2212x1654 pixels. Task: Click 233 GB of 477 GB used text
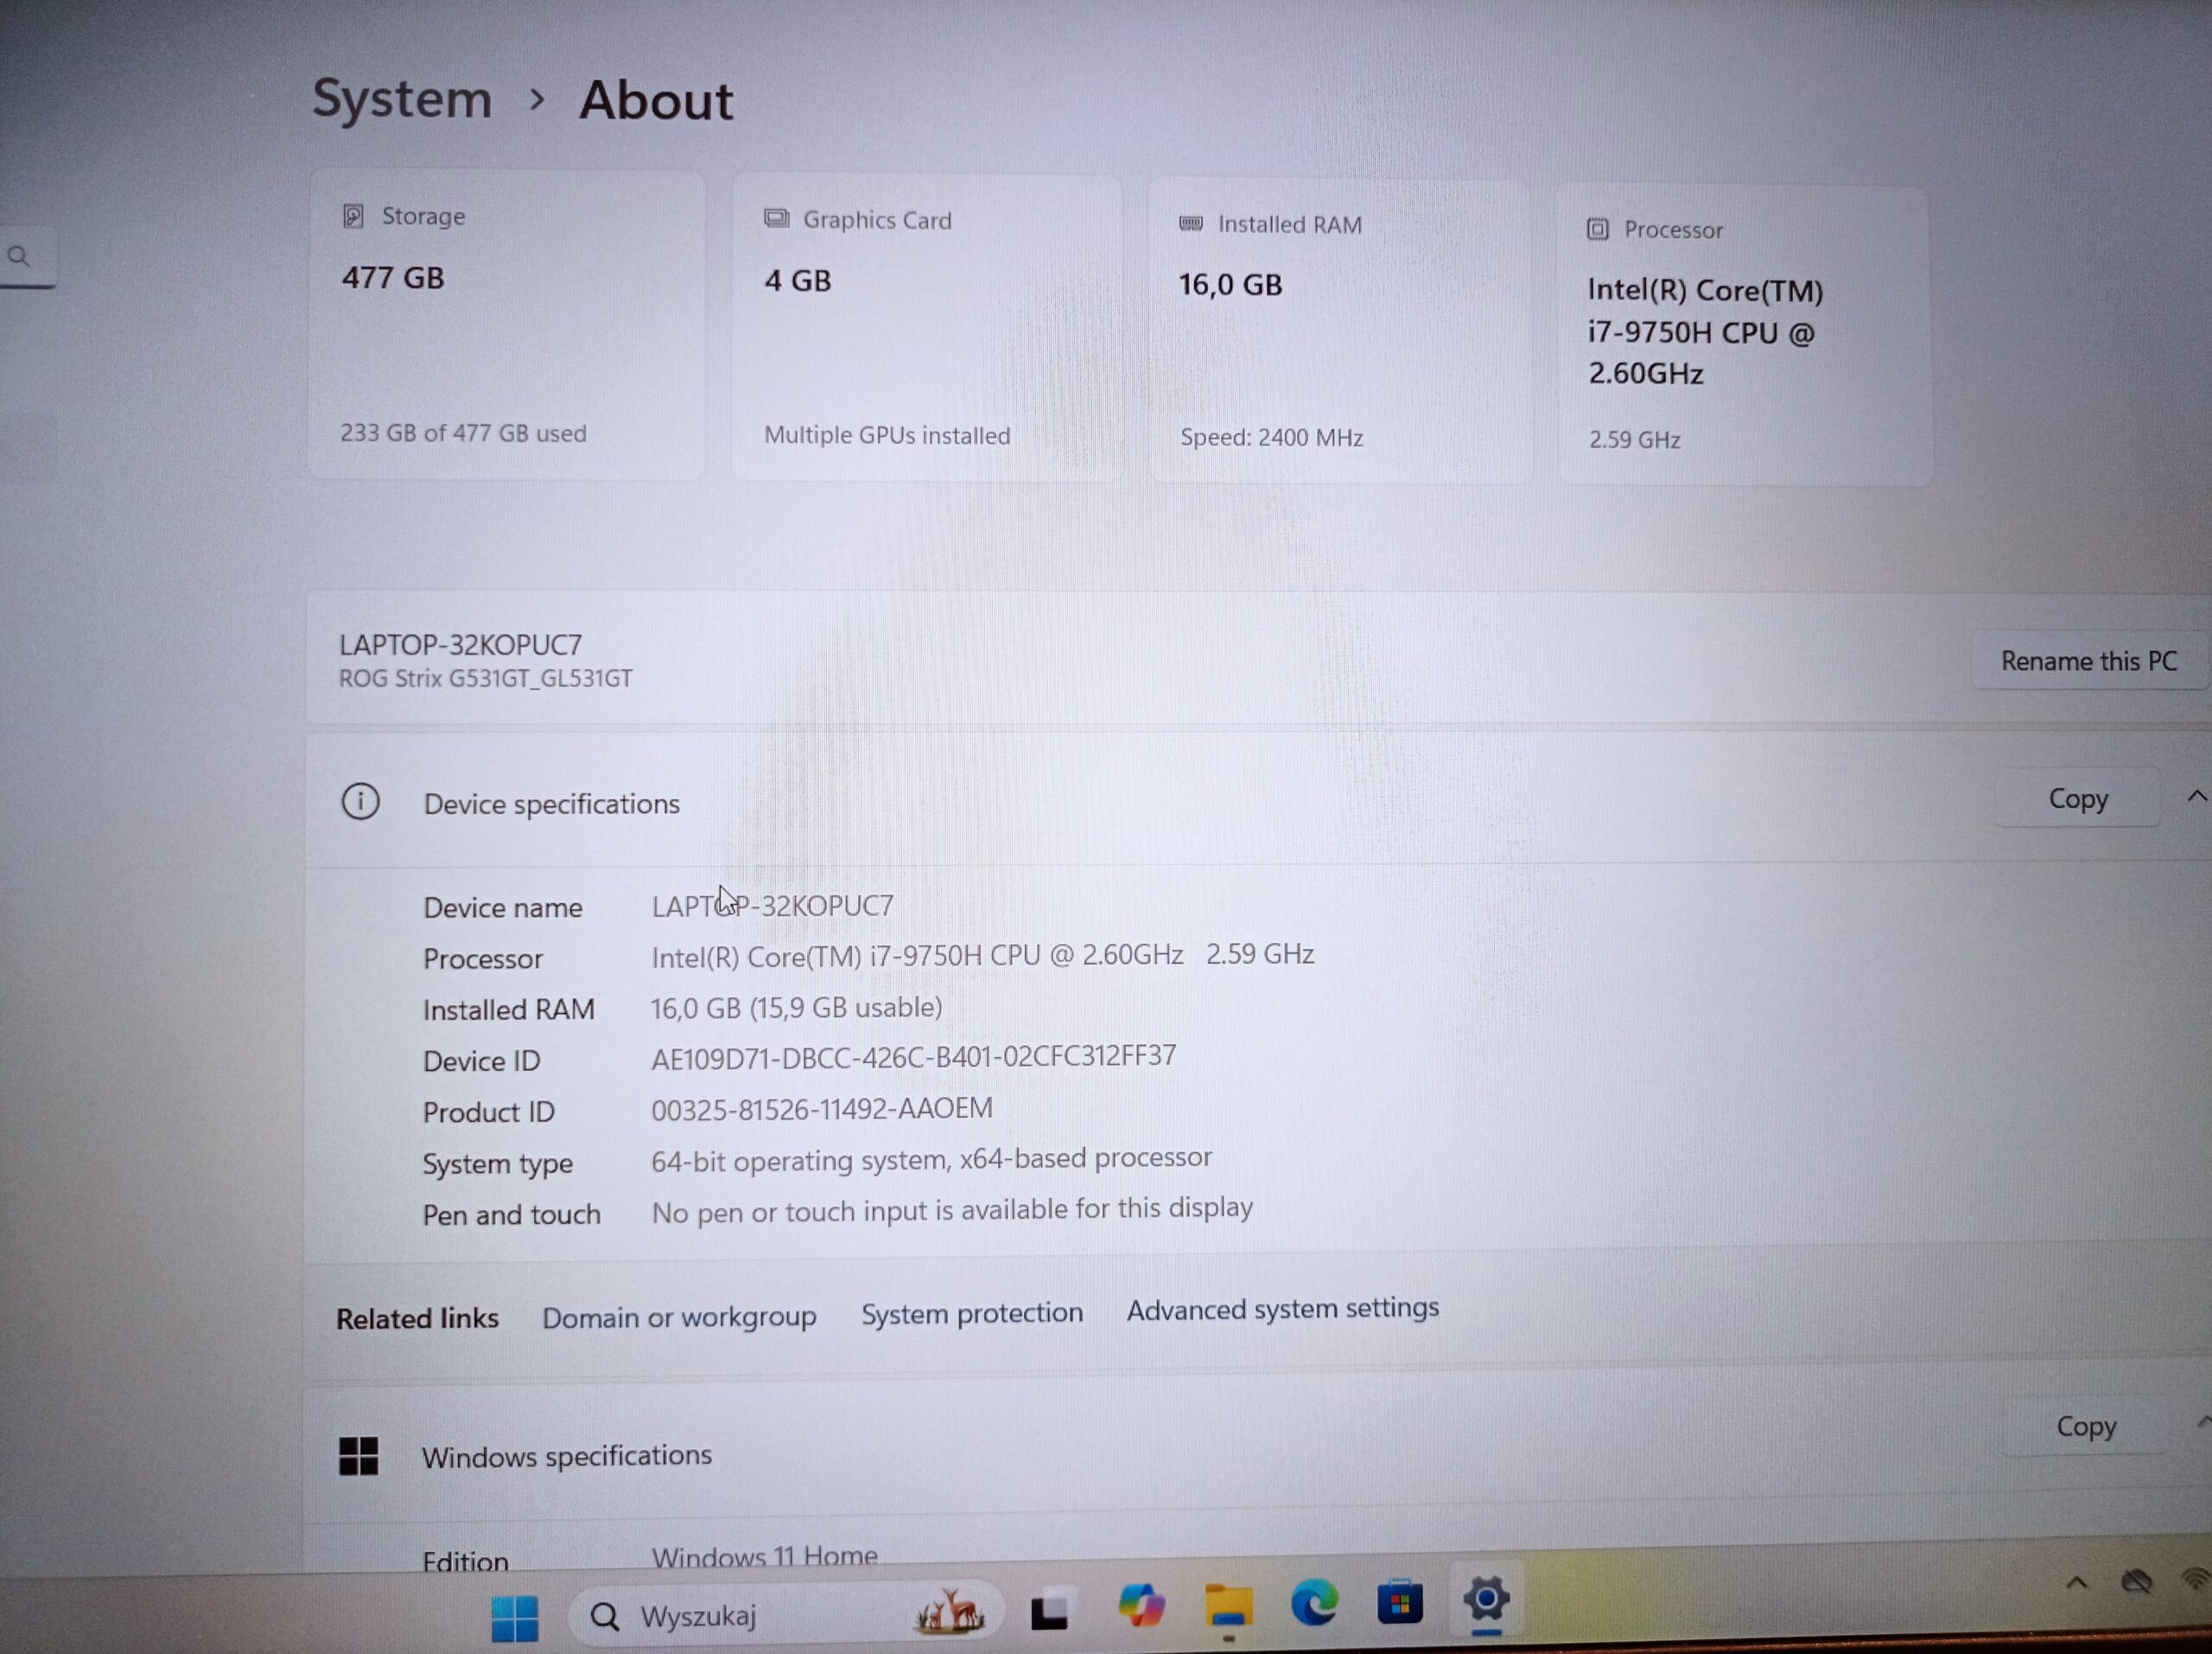tap(463, 433)
